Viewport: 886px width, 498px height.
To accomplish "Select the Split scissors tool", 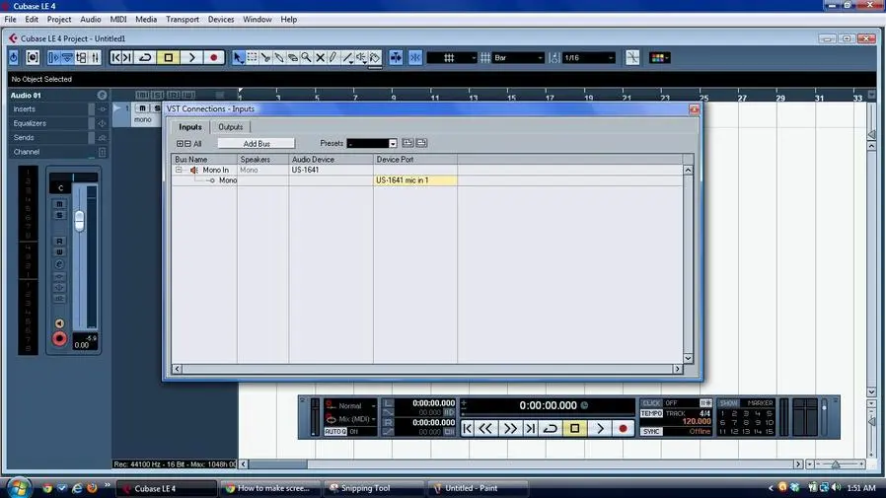I will click(x=265, y=57).
